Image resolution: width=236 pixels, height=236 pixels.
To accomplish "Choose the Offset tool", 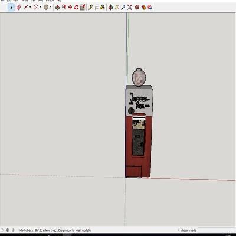I will (x=64, y=8).
